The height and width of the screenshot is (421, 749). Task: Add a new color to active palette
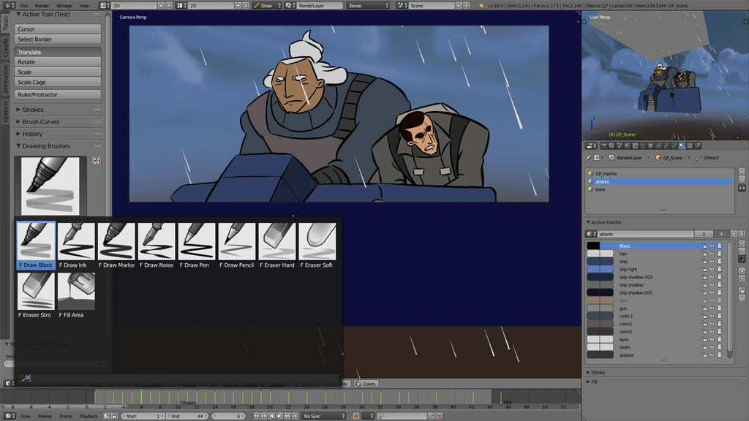(x=742, y=244)
